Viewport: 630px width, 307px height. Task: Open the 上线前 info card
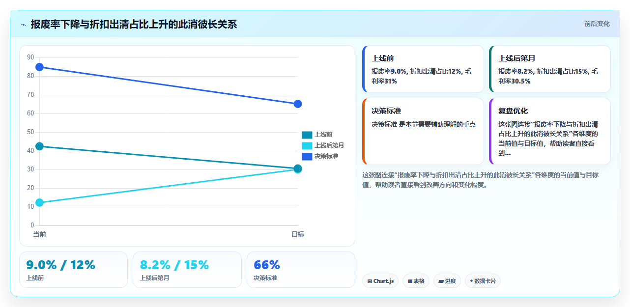(423, 69)
